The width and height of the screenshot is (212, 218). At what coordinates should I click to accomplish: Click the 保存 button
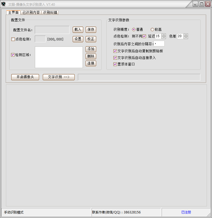click(x=91, y=30)
